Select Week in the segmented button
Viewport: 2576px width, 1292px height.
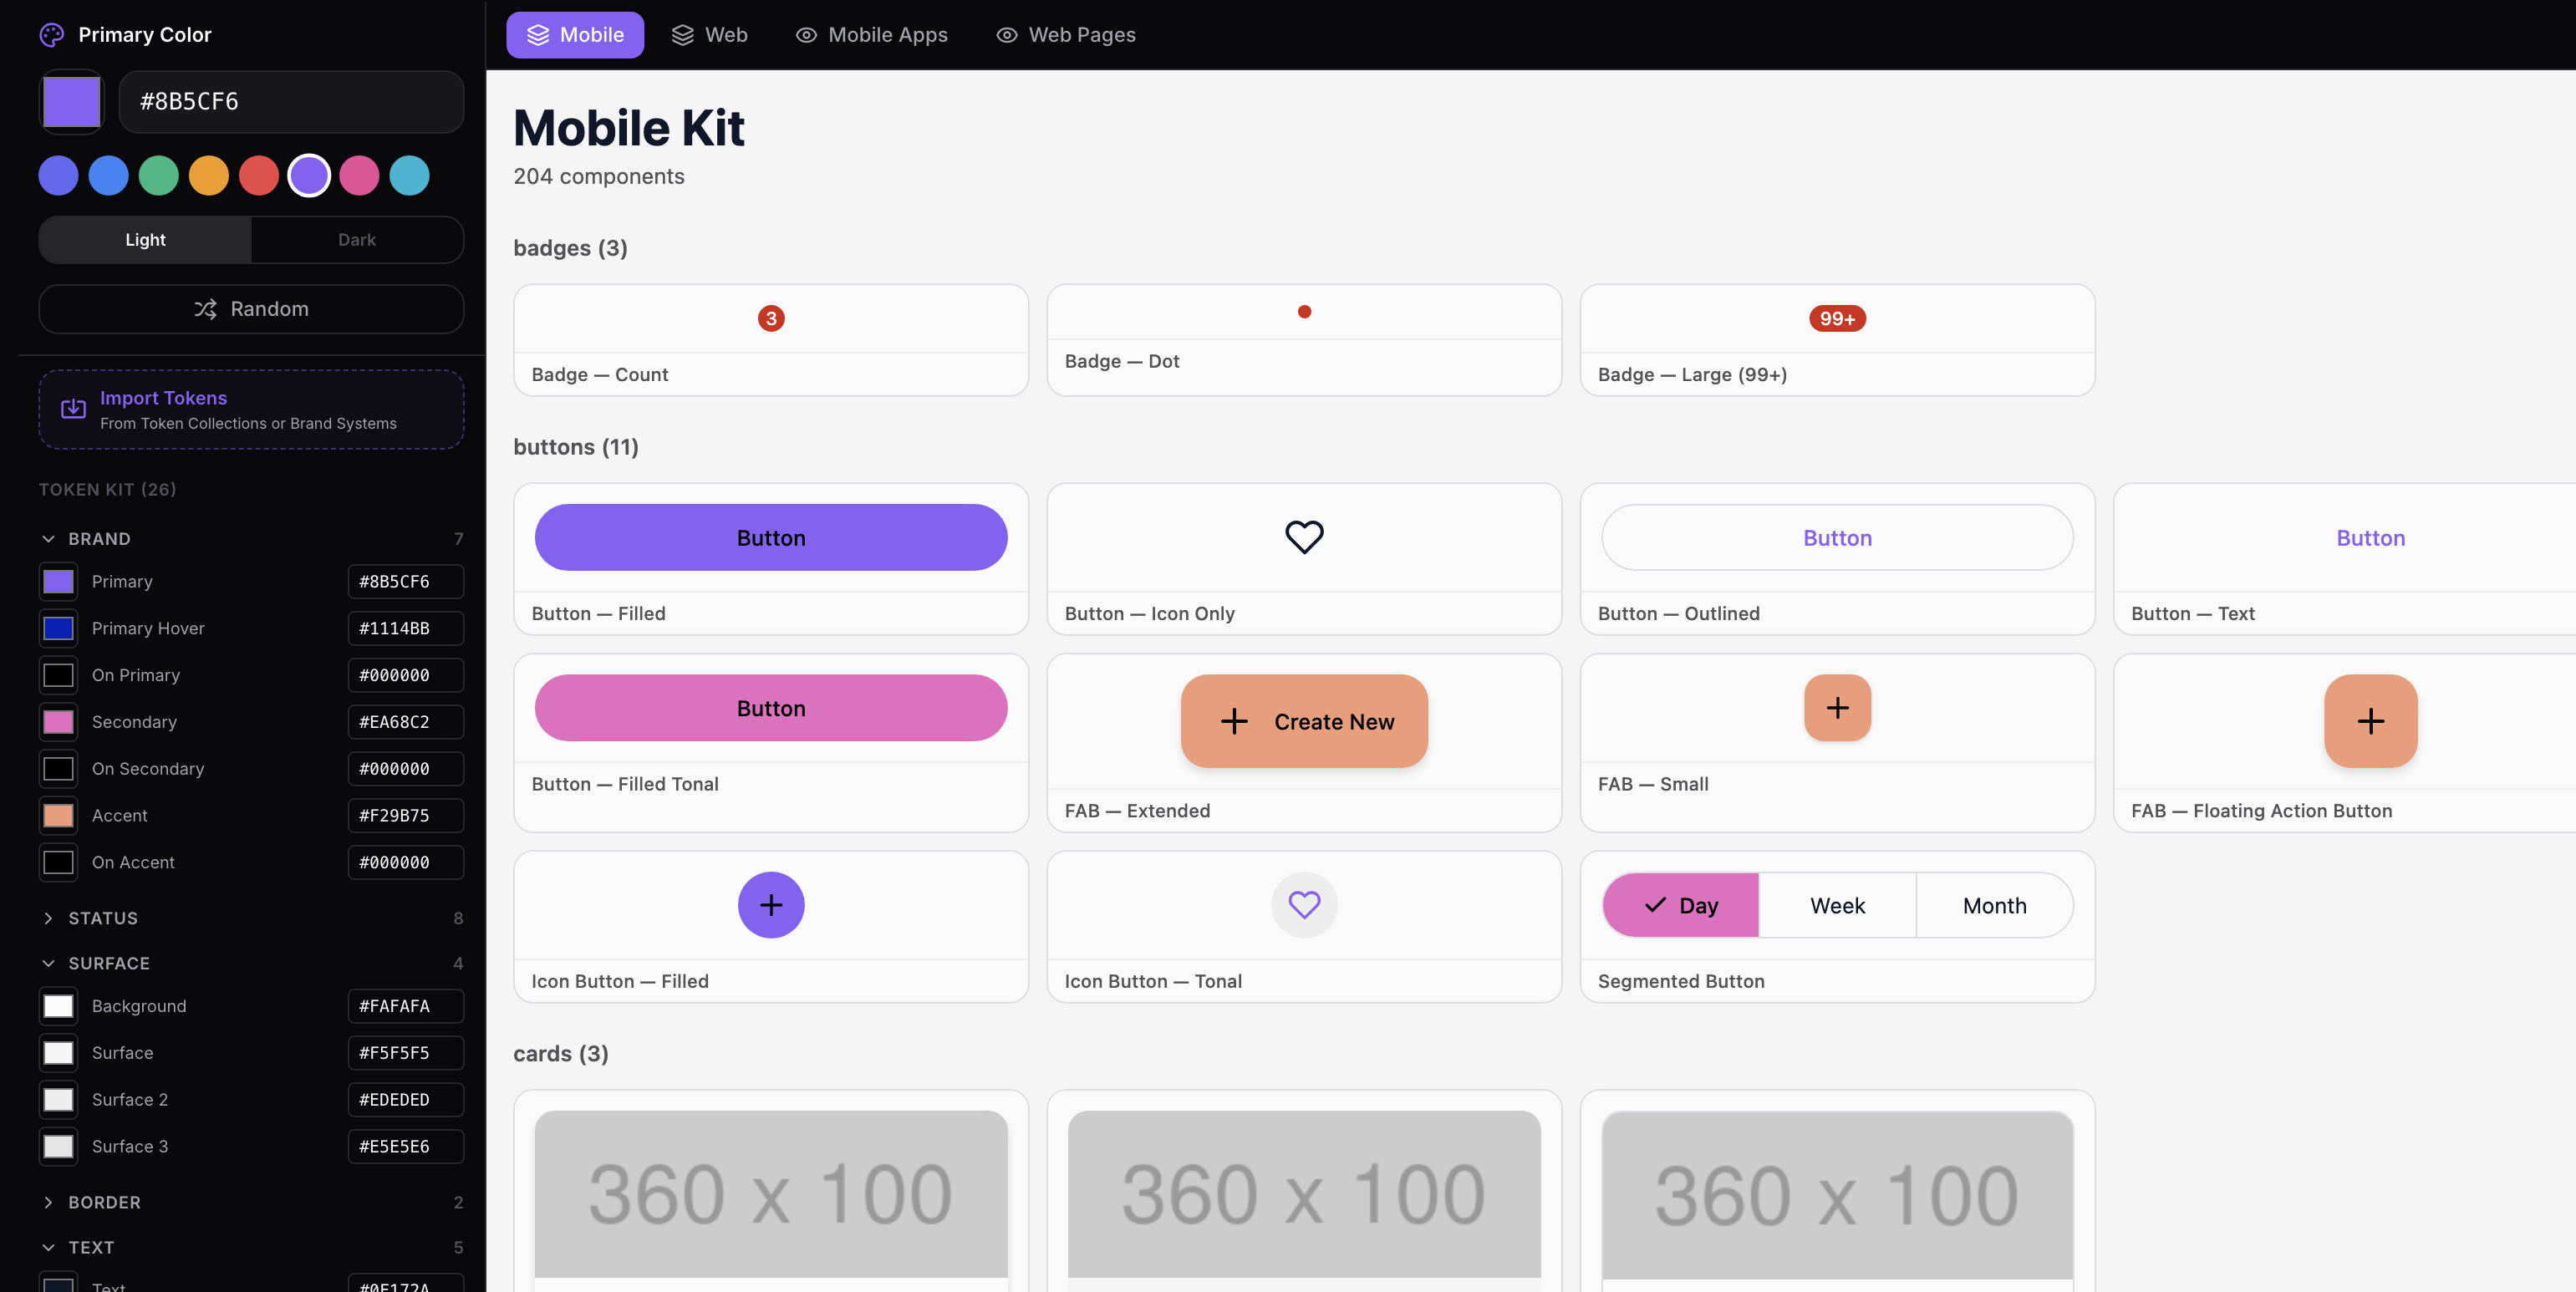(x=1836, y=905)
